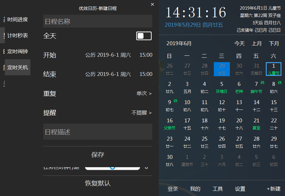Open 定时闹钟 alarm menu item
Viewport: 285px width, 196px height.
(x=18, y=52)
